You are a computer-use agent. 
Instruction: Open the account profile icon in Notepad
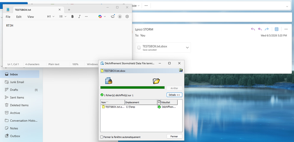coord(120,16)
